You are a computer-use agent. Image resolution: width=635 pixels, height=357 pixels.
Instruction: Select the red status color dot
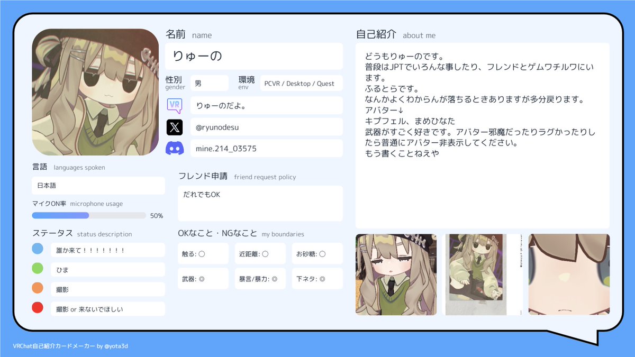pos(38,308)
